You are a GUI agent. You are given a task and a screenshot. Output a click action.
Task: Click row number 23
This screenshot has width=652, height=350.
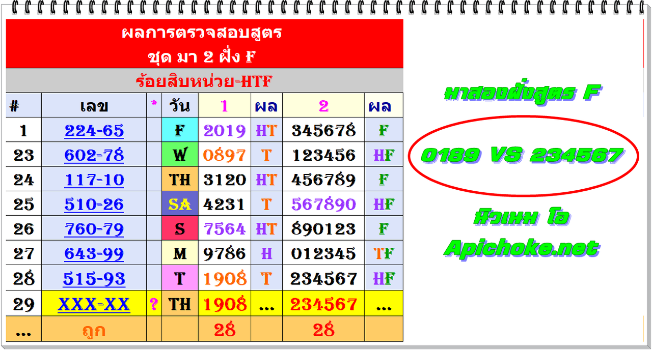point(23,155)
